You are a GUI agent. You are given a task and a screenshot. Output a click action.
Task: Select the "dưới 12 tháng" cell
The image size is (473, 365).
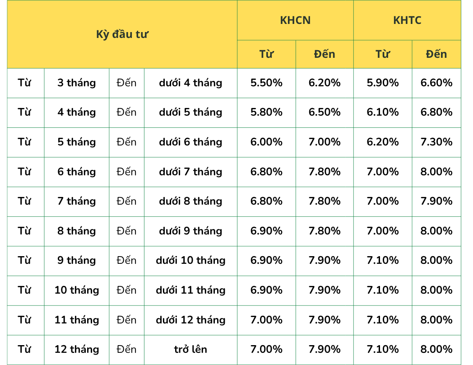[x=190, y=320]
